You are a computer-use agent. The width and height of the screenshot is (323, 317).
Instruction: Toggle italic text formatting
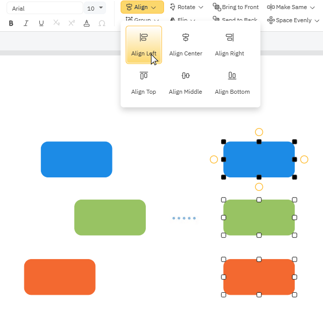coord(26,23)
